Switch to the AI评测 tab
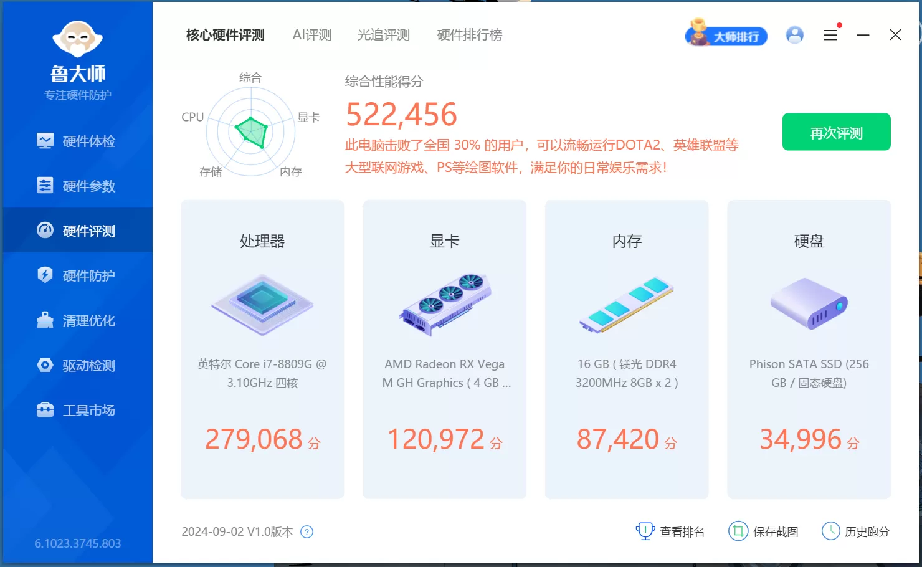The height and width of the screenshot is (567, 922). pyautogui.click(x=312, y=35)
